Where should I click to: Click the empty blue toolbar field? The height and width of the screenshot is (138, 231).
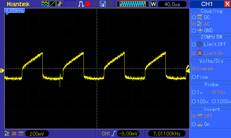coord(70,4)
